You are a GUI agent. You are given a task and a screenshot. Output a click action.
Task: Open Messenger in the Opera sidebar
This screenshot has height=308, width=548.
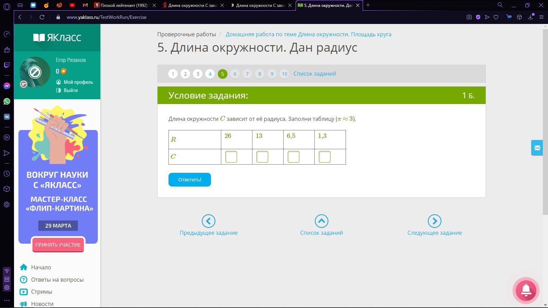pos(7,86)
